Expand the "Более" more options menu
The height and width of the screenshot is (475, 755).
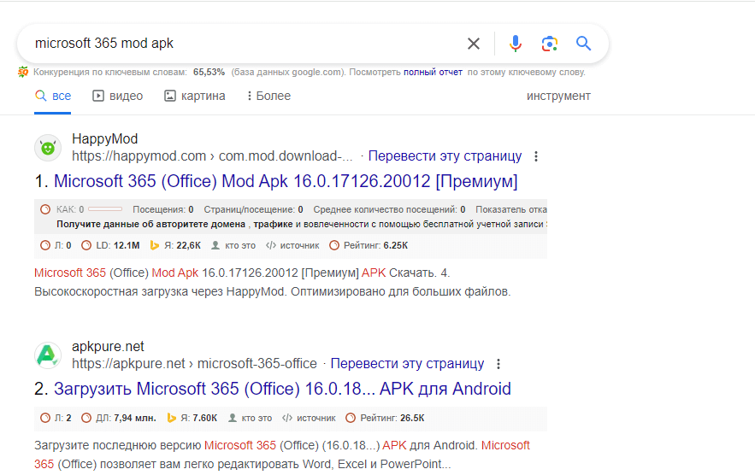click(x=268, y=97)
